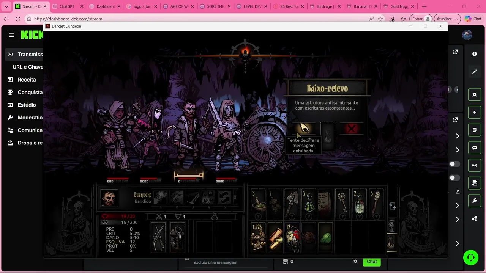Click the document icon in right rail

tap(474, 130)
